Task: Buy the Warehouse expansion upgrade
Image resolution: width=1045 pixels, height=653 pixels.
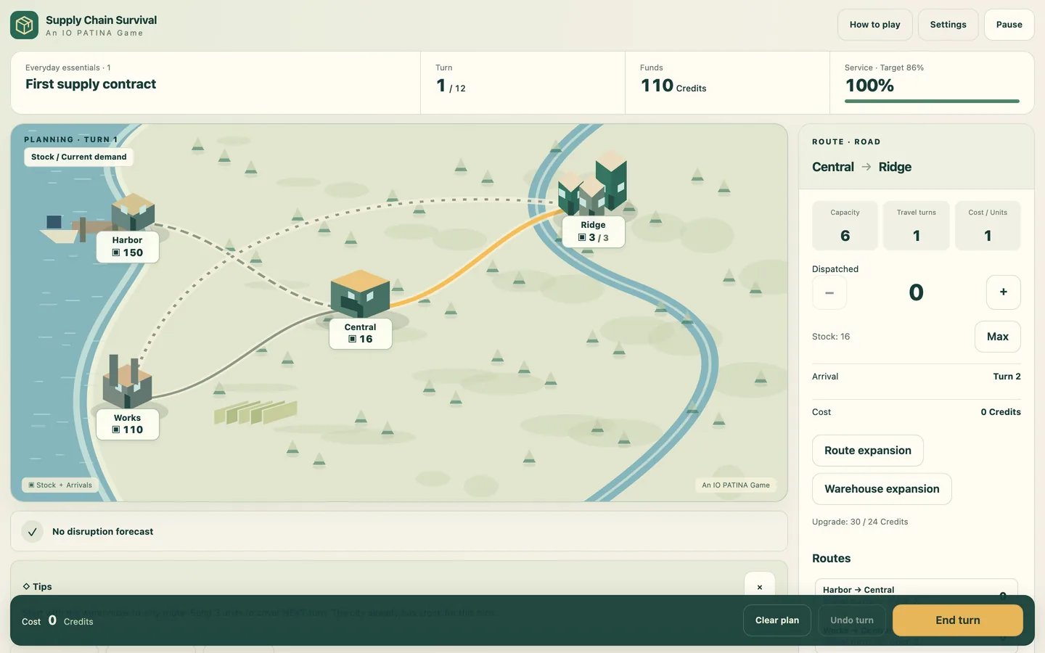Action: (882, 489)
